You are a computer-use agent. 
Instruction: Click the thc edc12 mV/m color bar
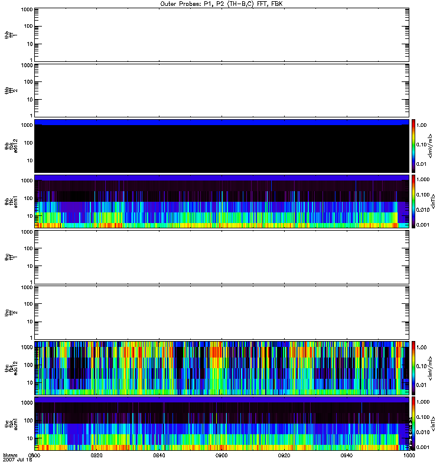coord(413,368)
